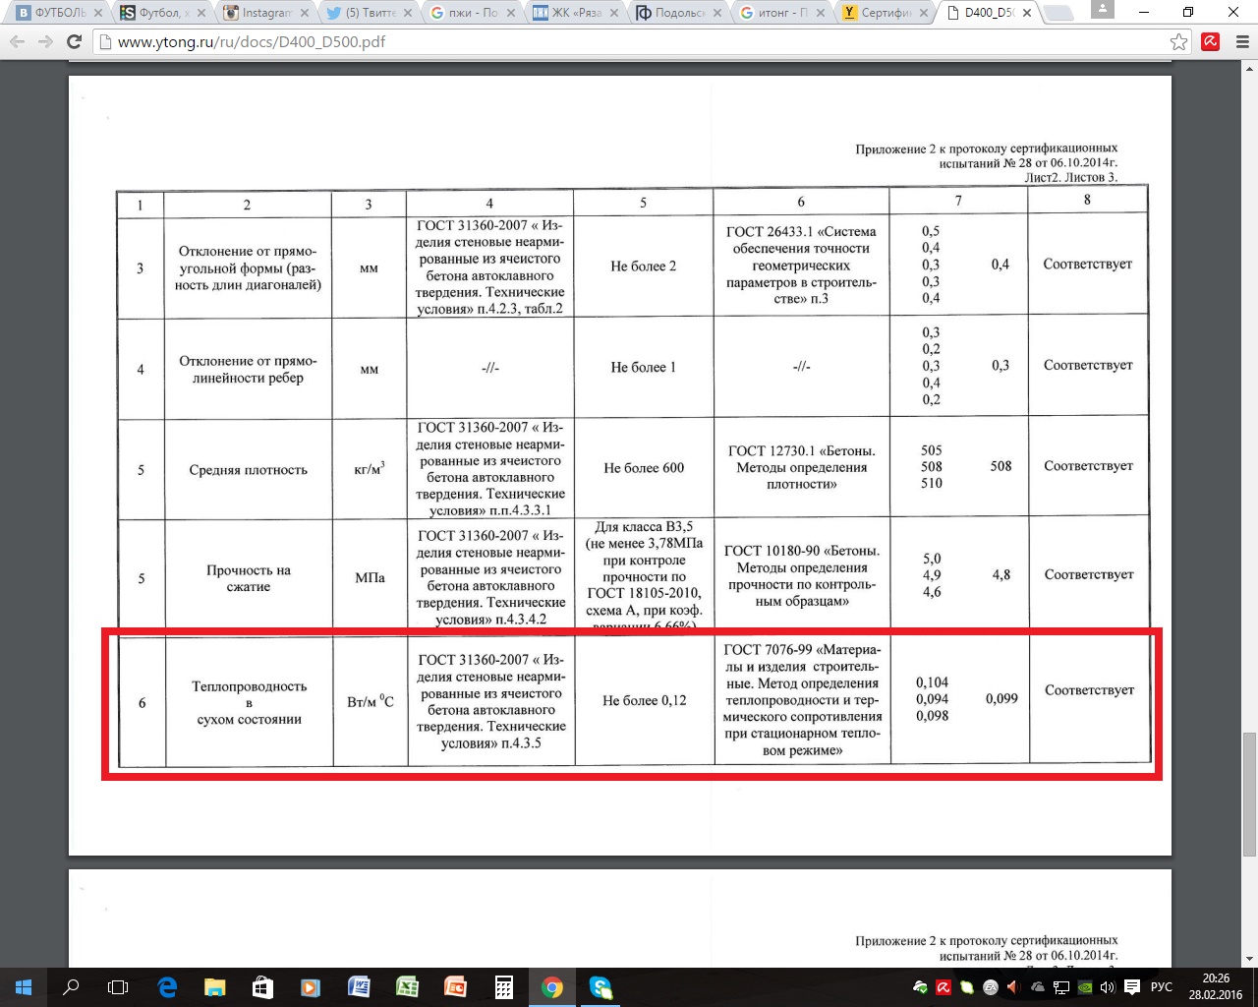Viewport: 1258px width, 1007px height.
Task: Open the Chrome hamburger menu
Action: tap(1239, 42)
